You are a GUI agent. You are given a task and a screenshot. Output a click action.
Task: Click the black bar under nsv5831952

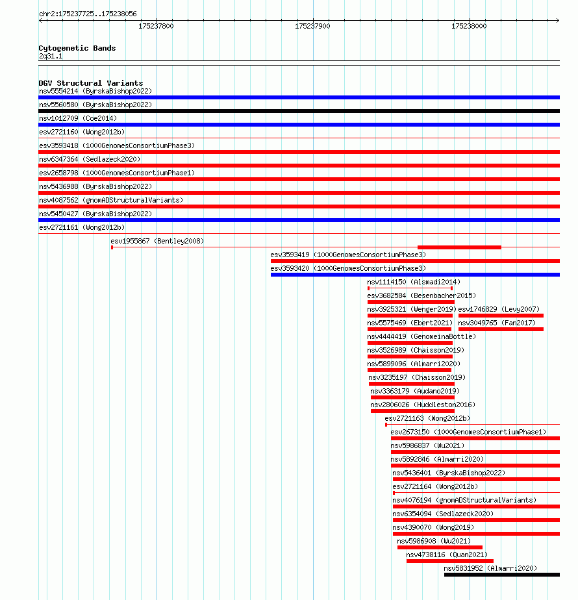502,575
